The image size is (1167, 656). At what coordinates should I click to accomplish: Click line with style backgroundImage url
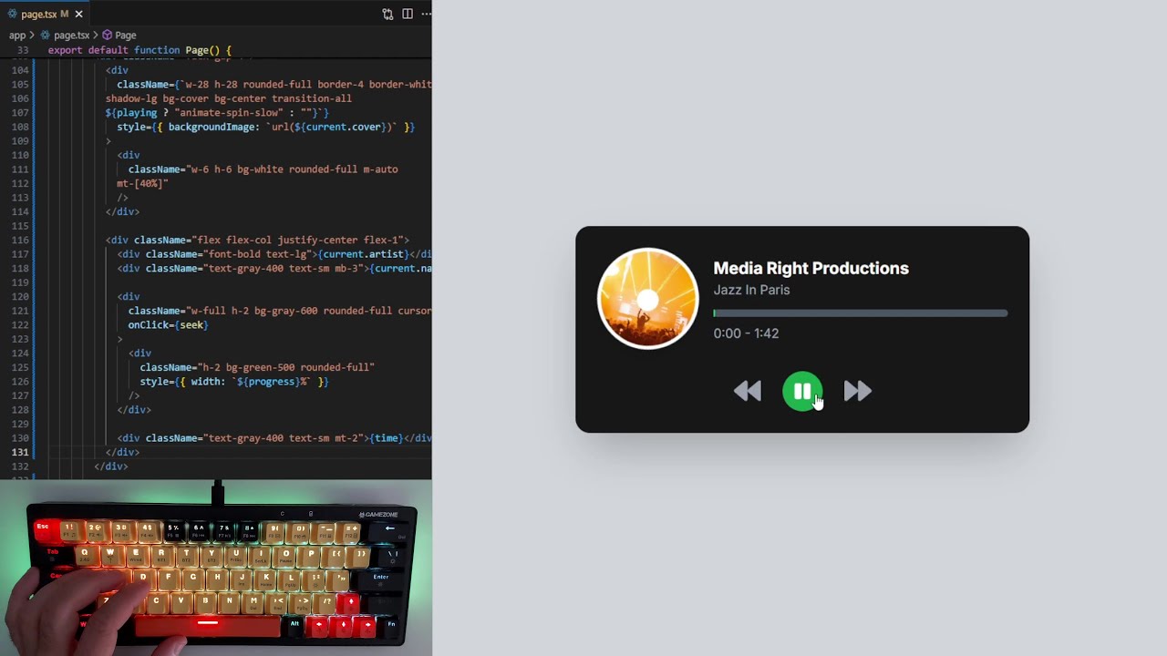(x=265, y=127)
